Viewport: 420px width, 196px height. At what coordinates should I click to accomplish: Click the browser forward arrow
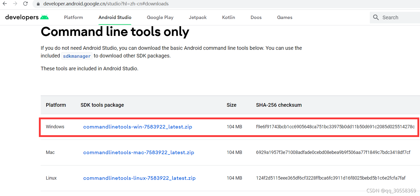(15, 4)
